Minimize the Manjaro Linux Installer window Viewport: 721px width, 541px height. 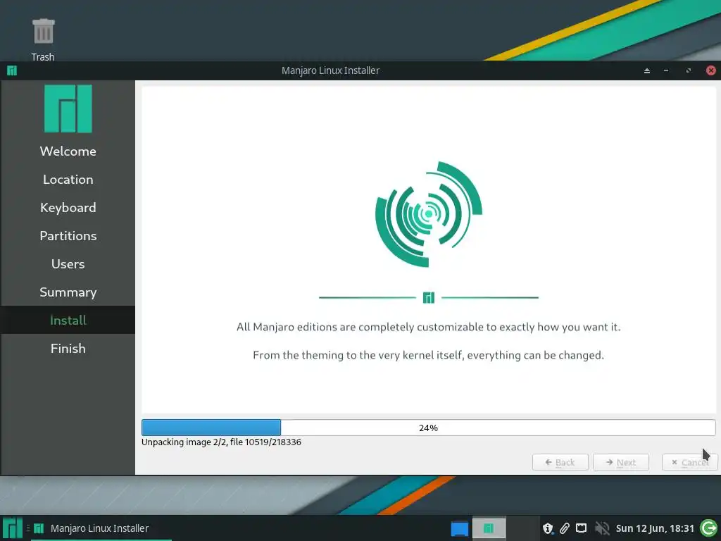666,70
